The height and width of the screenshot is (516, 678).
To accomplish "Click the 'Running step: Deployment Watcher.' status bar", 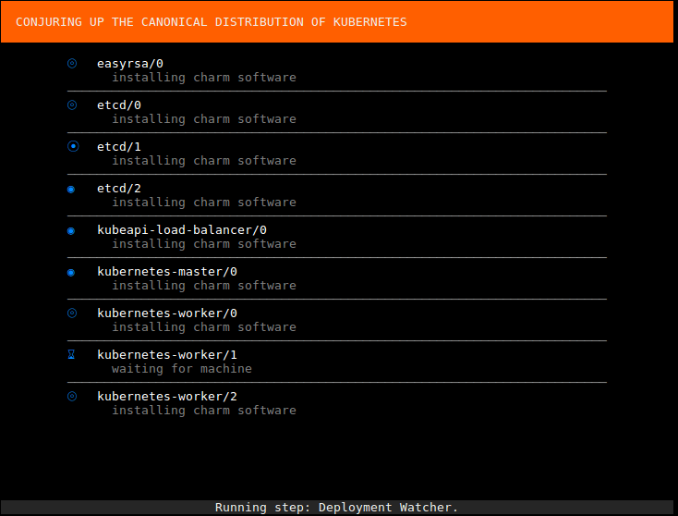I will 337,508.
